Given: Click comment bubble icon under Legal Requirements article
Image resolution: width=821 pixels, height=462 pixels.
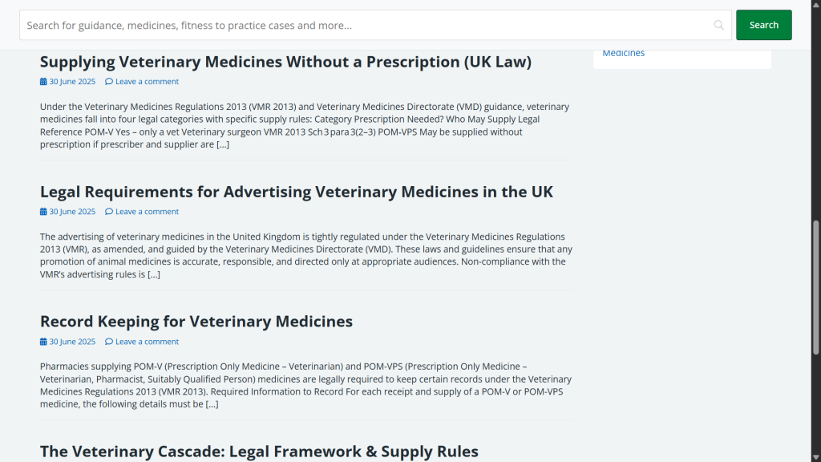Looking at the screenshot, I should 109,212.
